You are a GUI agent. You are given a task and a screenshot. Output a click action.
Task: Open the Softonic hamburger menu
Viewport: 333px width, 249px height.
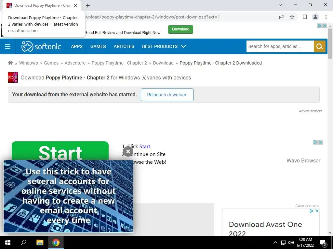pyautogui.click(x=8, y=46)
